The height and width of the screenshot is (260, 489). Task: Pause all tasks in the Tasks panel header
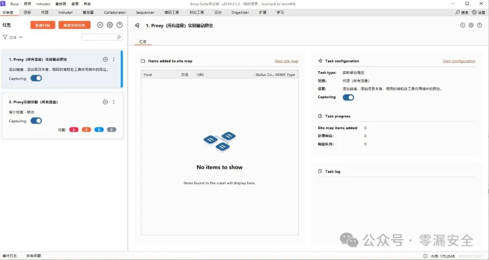point(100,25)
